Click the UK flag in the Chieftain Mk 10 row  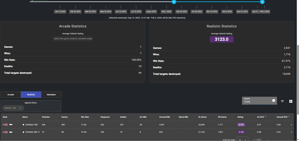coord(6,132)
